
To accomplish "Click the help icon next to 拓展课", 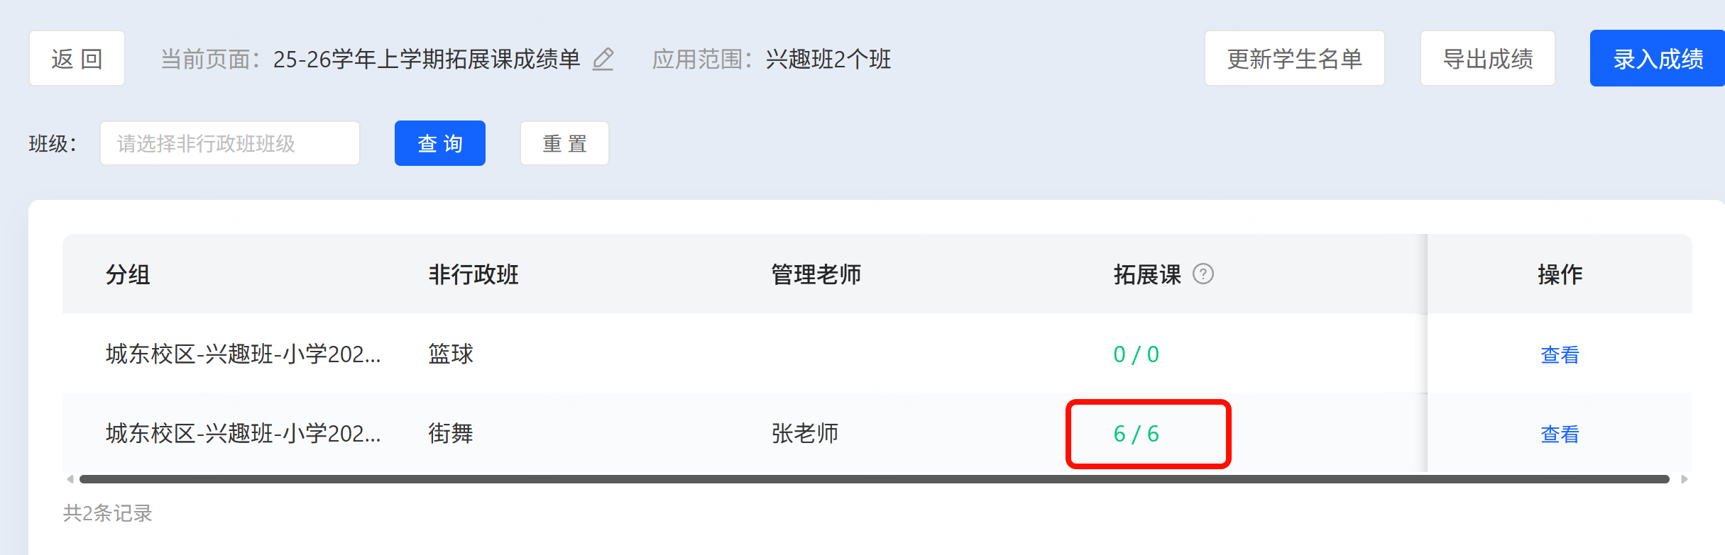I will click(x=1203, y=274).
